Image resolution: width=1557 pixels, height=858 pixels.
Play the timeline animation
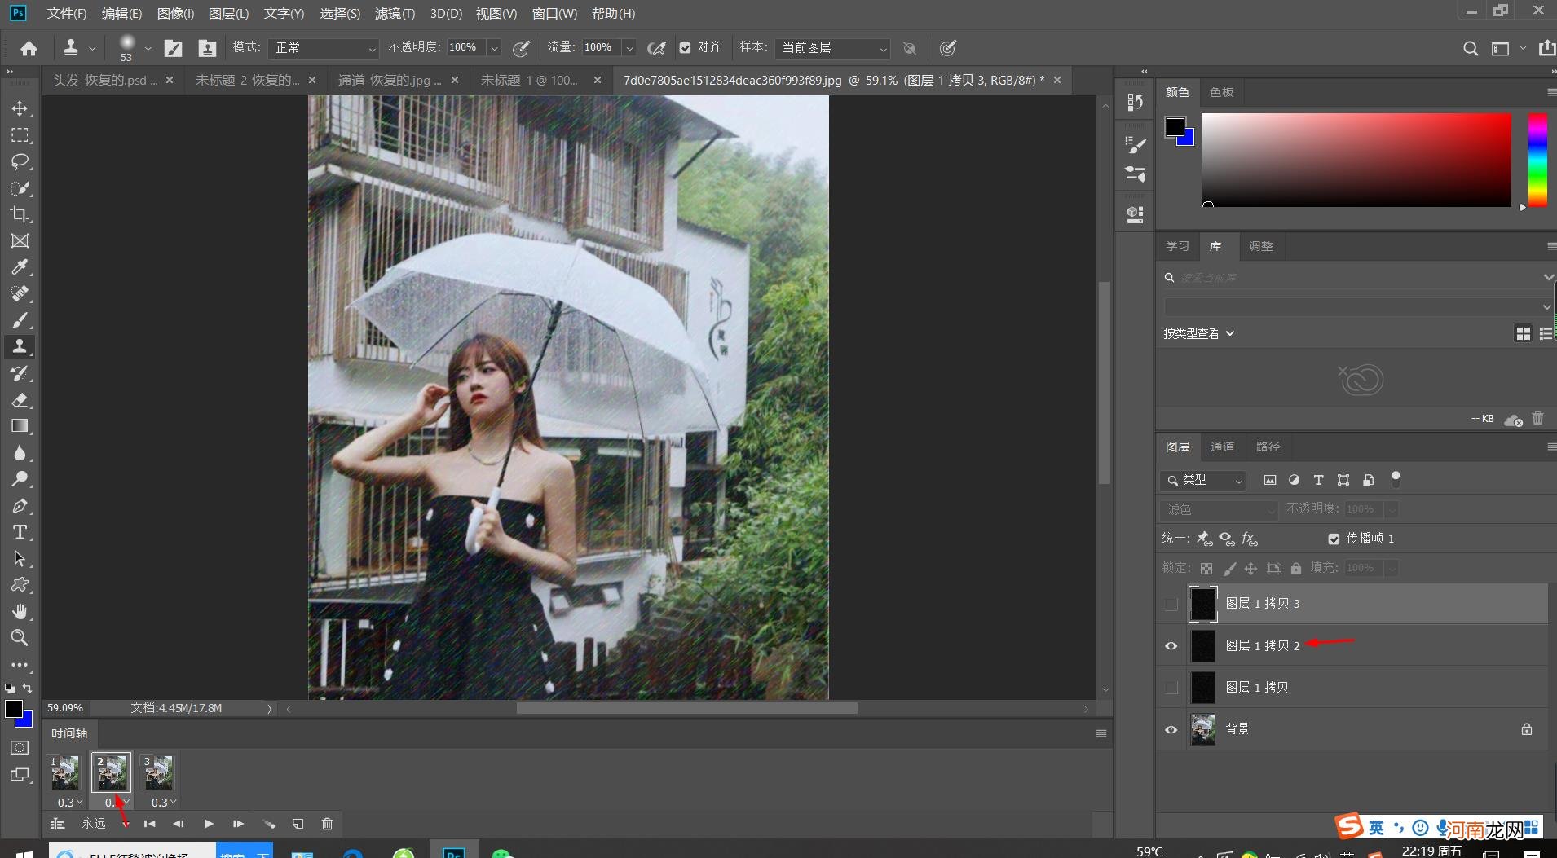coord(209,824)
